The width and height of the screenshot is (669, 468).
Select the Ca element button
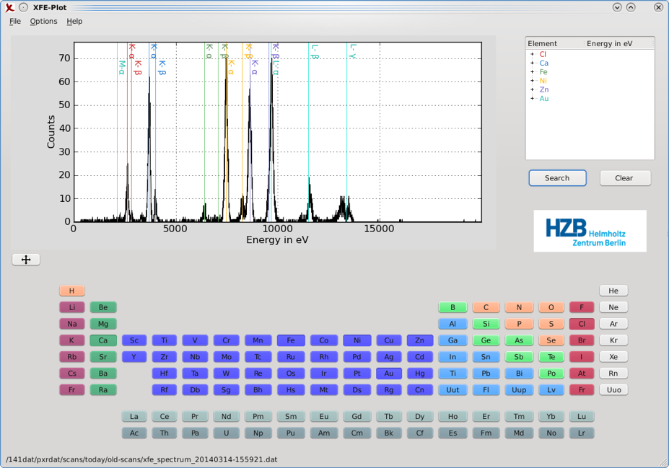(103, 340)
